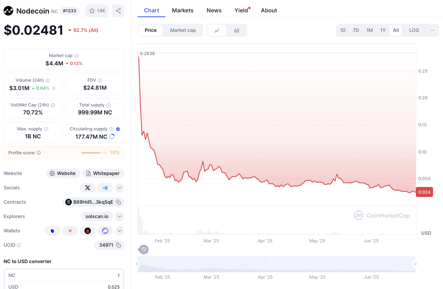This screenshot has width=443, height=289.
Task: Copy the UCID 34971 icon
Action: [118, 245]
